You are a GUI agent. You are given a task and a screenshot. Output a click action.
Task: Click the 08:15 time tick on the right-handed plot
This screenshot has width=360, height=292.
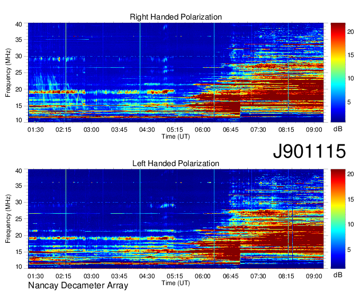286,130
